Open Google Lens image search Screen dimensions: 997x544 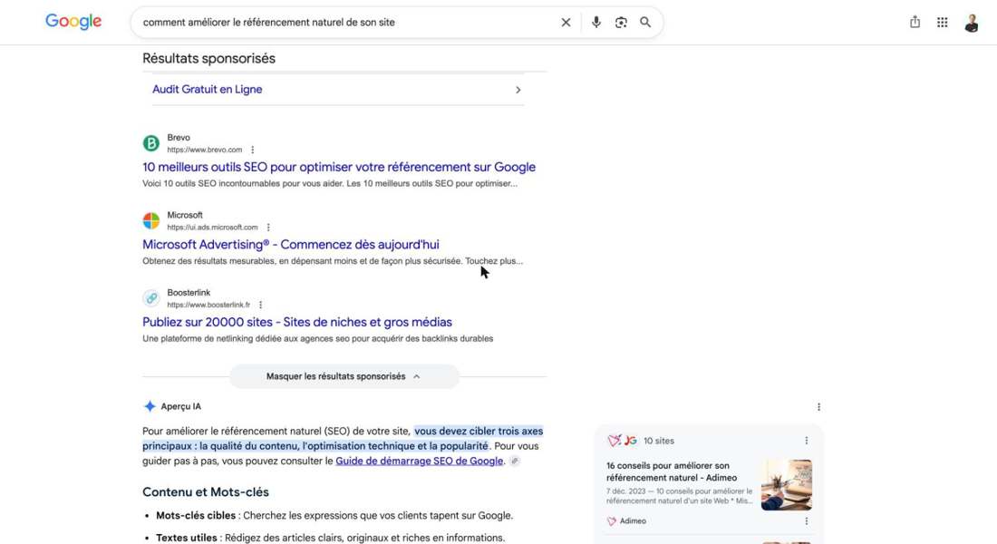(621, 23)
